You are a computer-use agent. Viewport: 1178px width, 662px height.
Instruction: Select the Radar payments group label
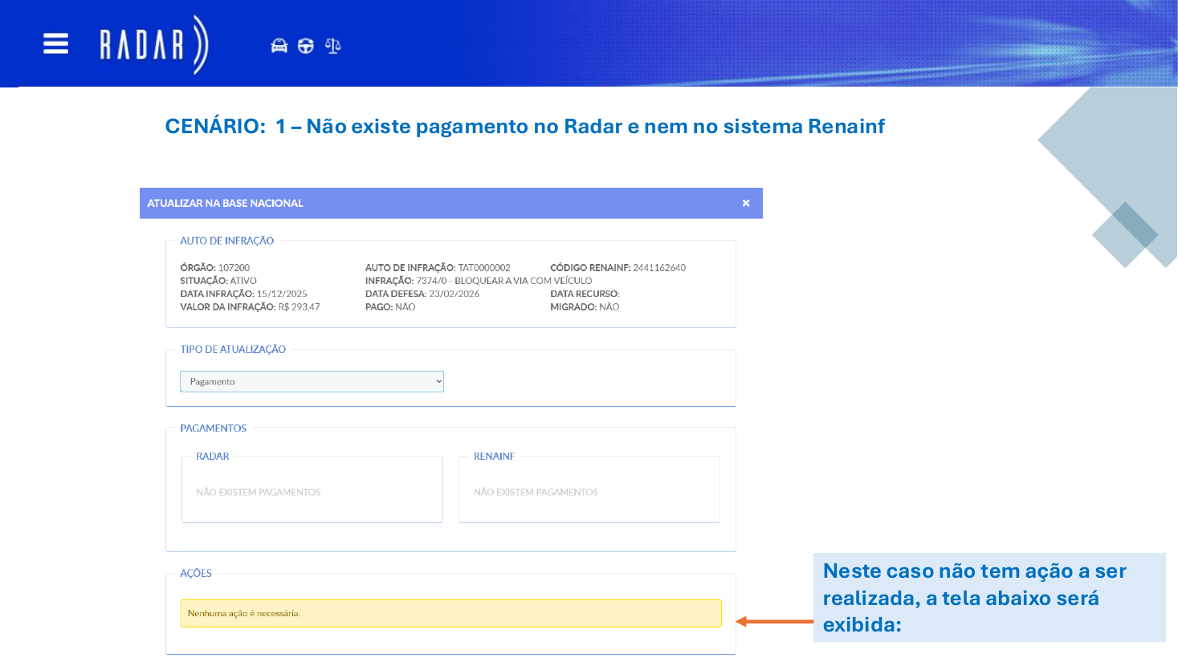click(x=213, y=457)
